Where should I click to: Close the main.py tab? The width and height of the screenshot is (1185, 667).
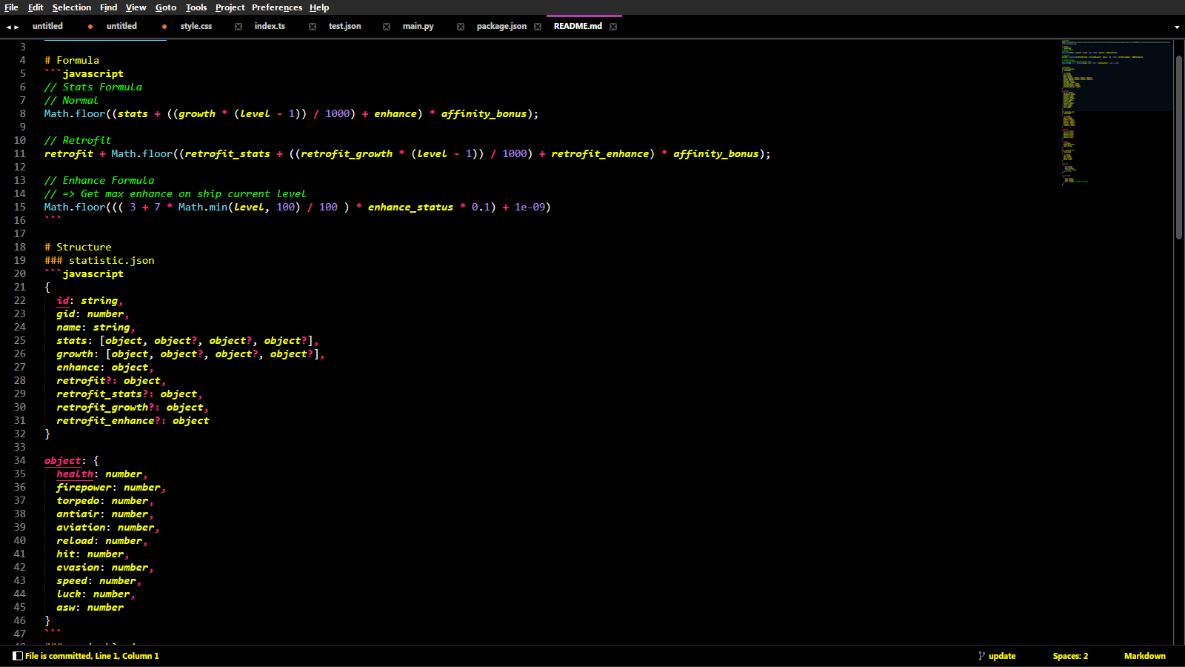(x=461, y=27)
